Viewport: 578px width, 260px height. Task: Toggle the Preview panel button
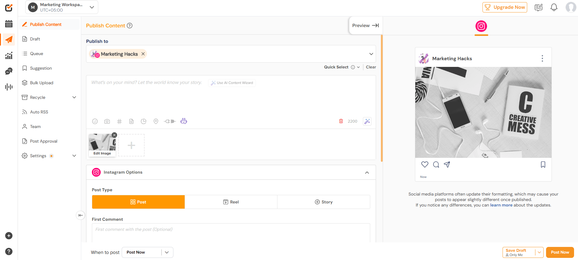tap(366, 26)
